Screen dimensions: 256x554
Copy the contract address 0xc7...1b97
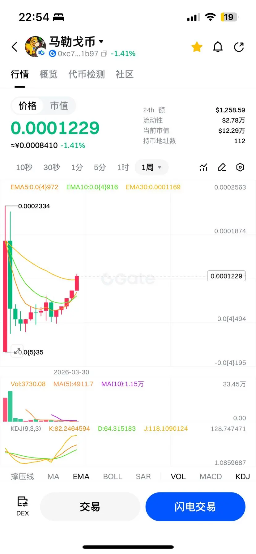pyautogui.click(x=104, y=54)
